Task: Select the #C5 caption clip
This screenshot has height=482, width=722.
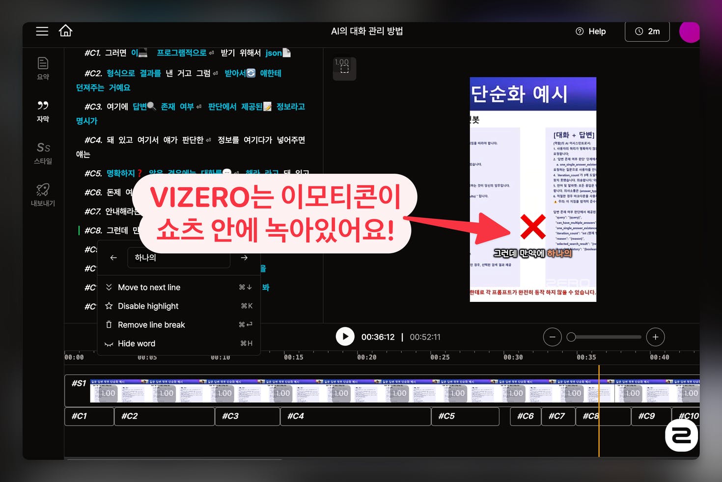Action: (x=466, y=416)
